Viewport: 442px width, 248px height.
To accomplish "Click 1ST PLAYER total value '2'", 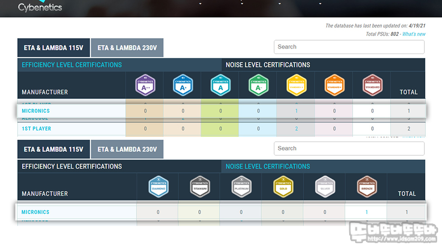I will point(409,129).
